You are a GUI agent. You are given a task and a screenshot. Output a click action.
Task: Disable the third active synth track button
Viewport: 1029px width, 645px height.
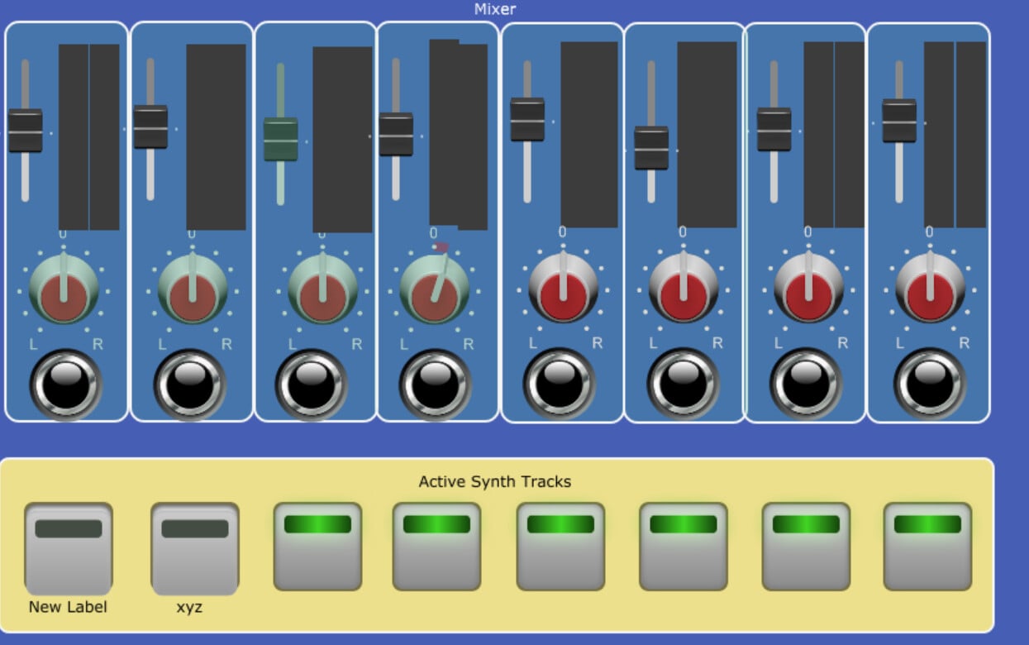coord(317,546)
